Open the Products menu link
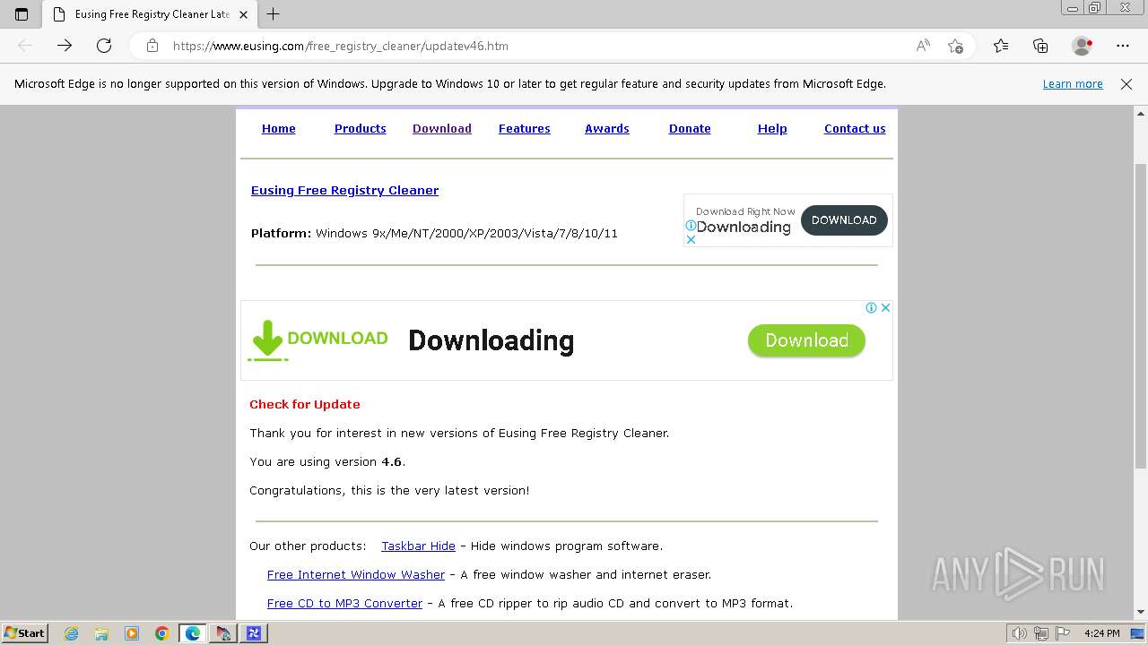Viewport: 1148px width, 645px height. click(360, 129)
